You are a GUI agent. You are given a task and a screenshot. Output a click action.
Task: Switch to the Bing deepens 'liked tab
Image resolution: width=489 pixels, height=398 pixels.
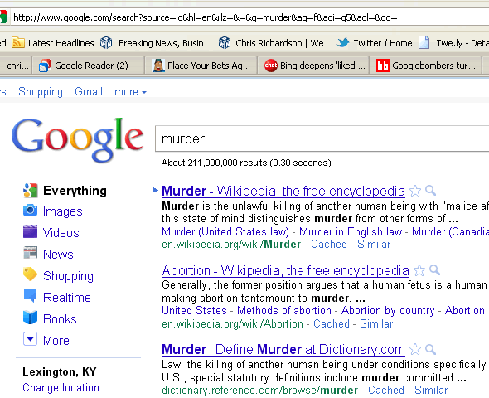[313, 66]
